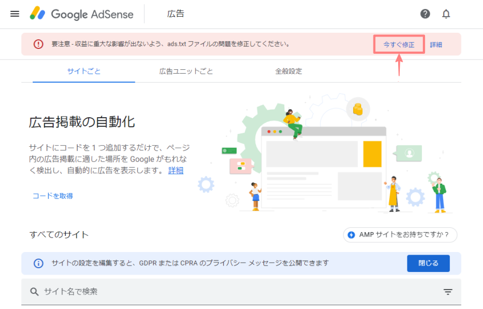Click the 広告 page title
The image size is (483, 309).
pos(175,14)
